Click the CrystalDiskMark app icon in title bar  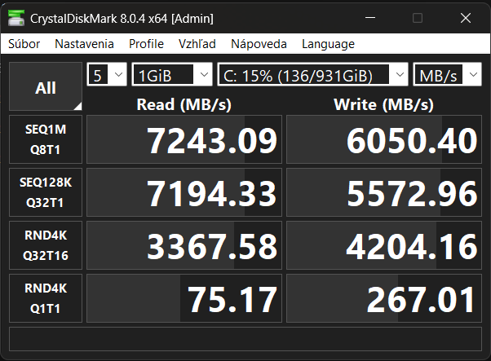click(16, 18)
